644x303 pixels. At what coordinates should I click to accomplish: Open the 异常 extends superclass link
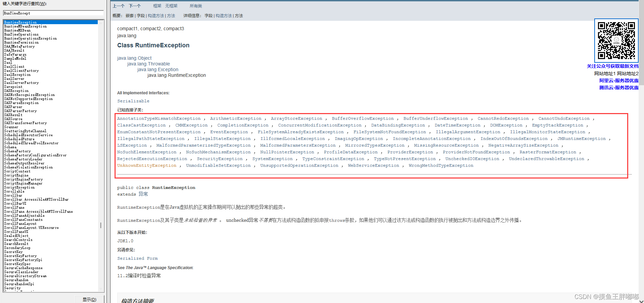[143, 194]
